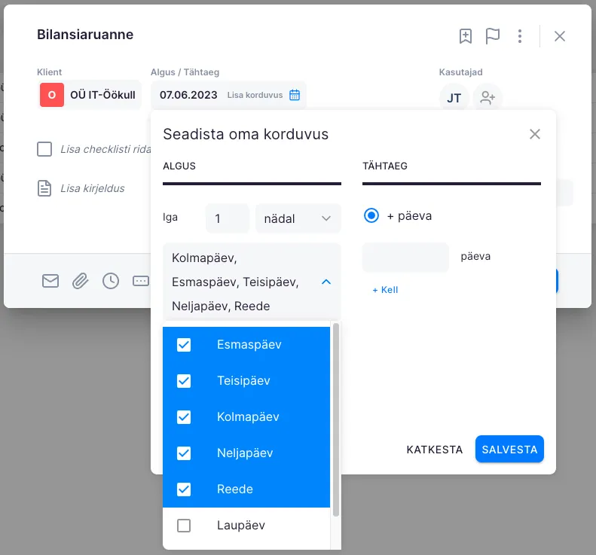Click the envelope email icon
Image resolution: width=596 pixels, height=555 pixels.
pos(50,281)
